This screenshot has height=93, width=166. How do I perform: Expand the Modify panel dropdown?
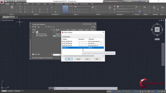(x=36, y=14)
